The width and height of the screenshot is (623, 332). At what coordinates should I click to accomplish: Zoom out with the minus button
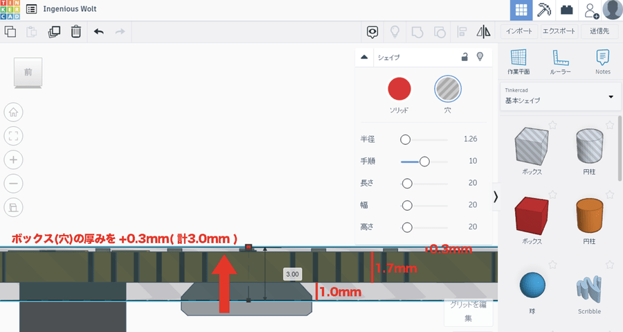point(14,184)
